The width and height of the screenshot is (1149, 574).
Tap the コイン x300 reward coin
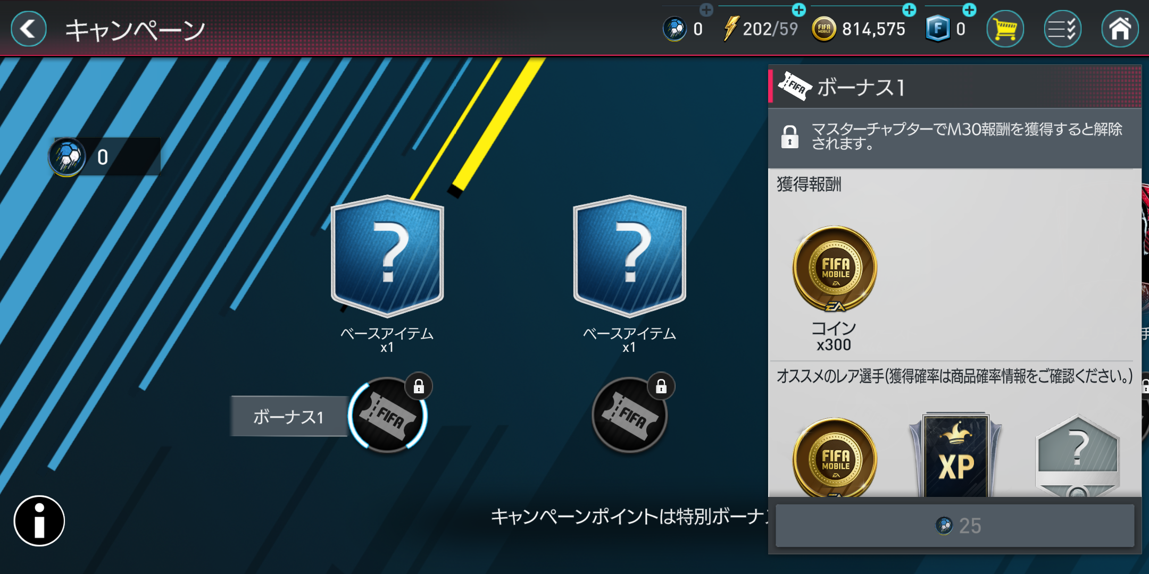(x=835, y=269)
